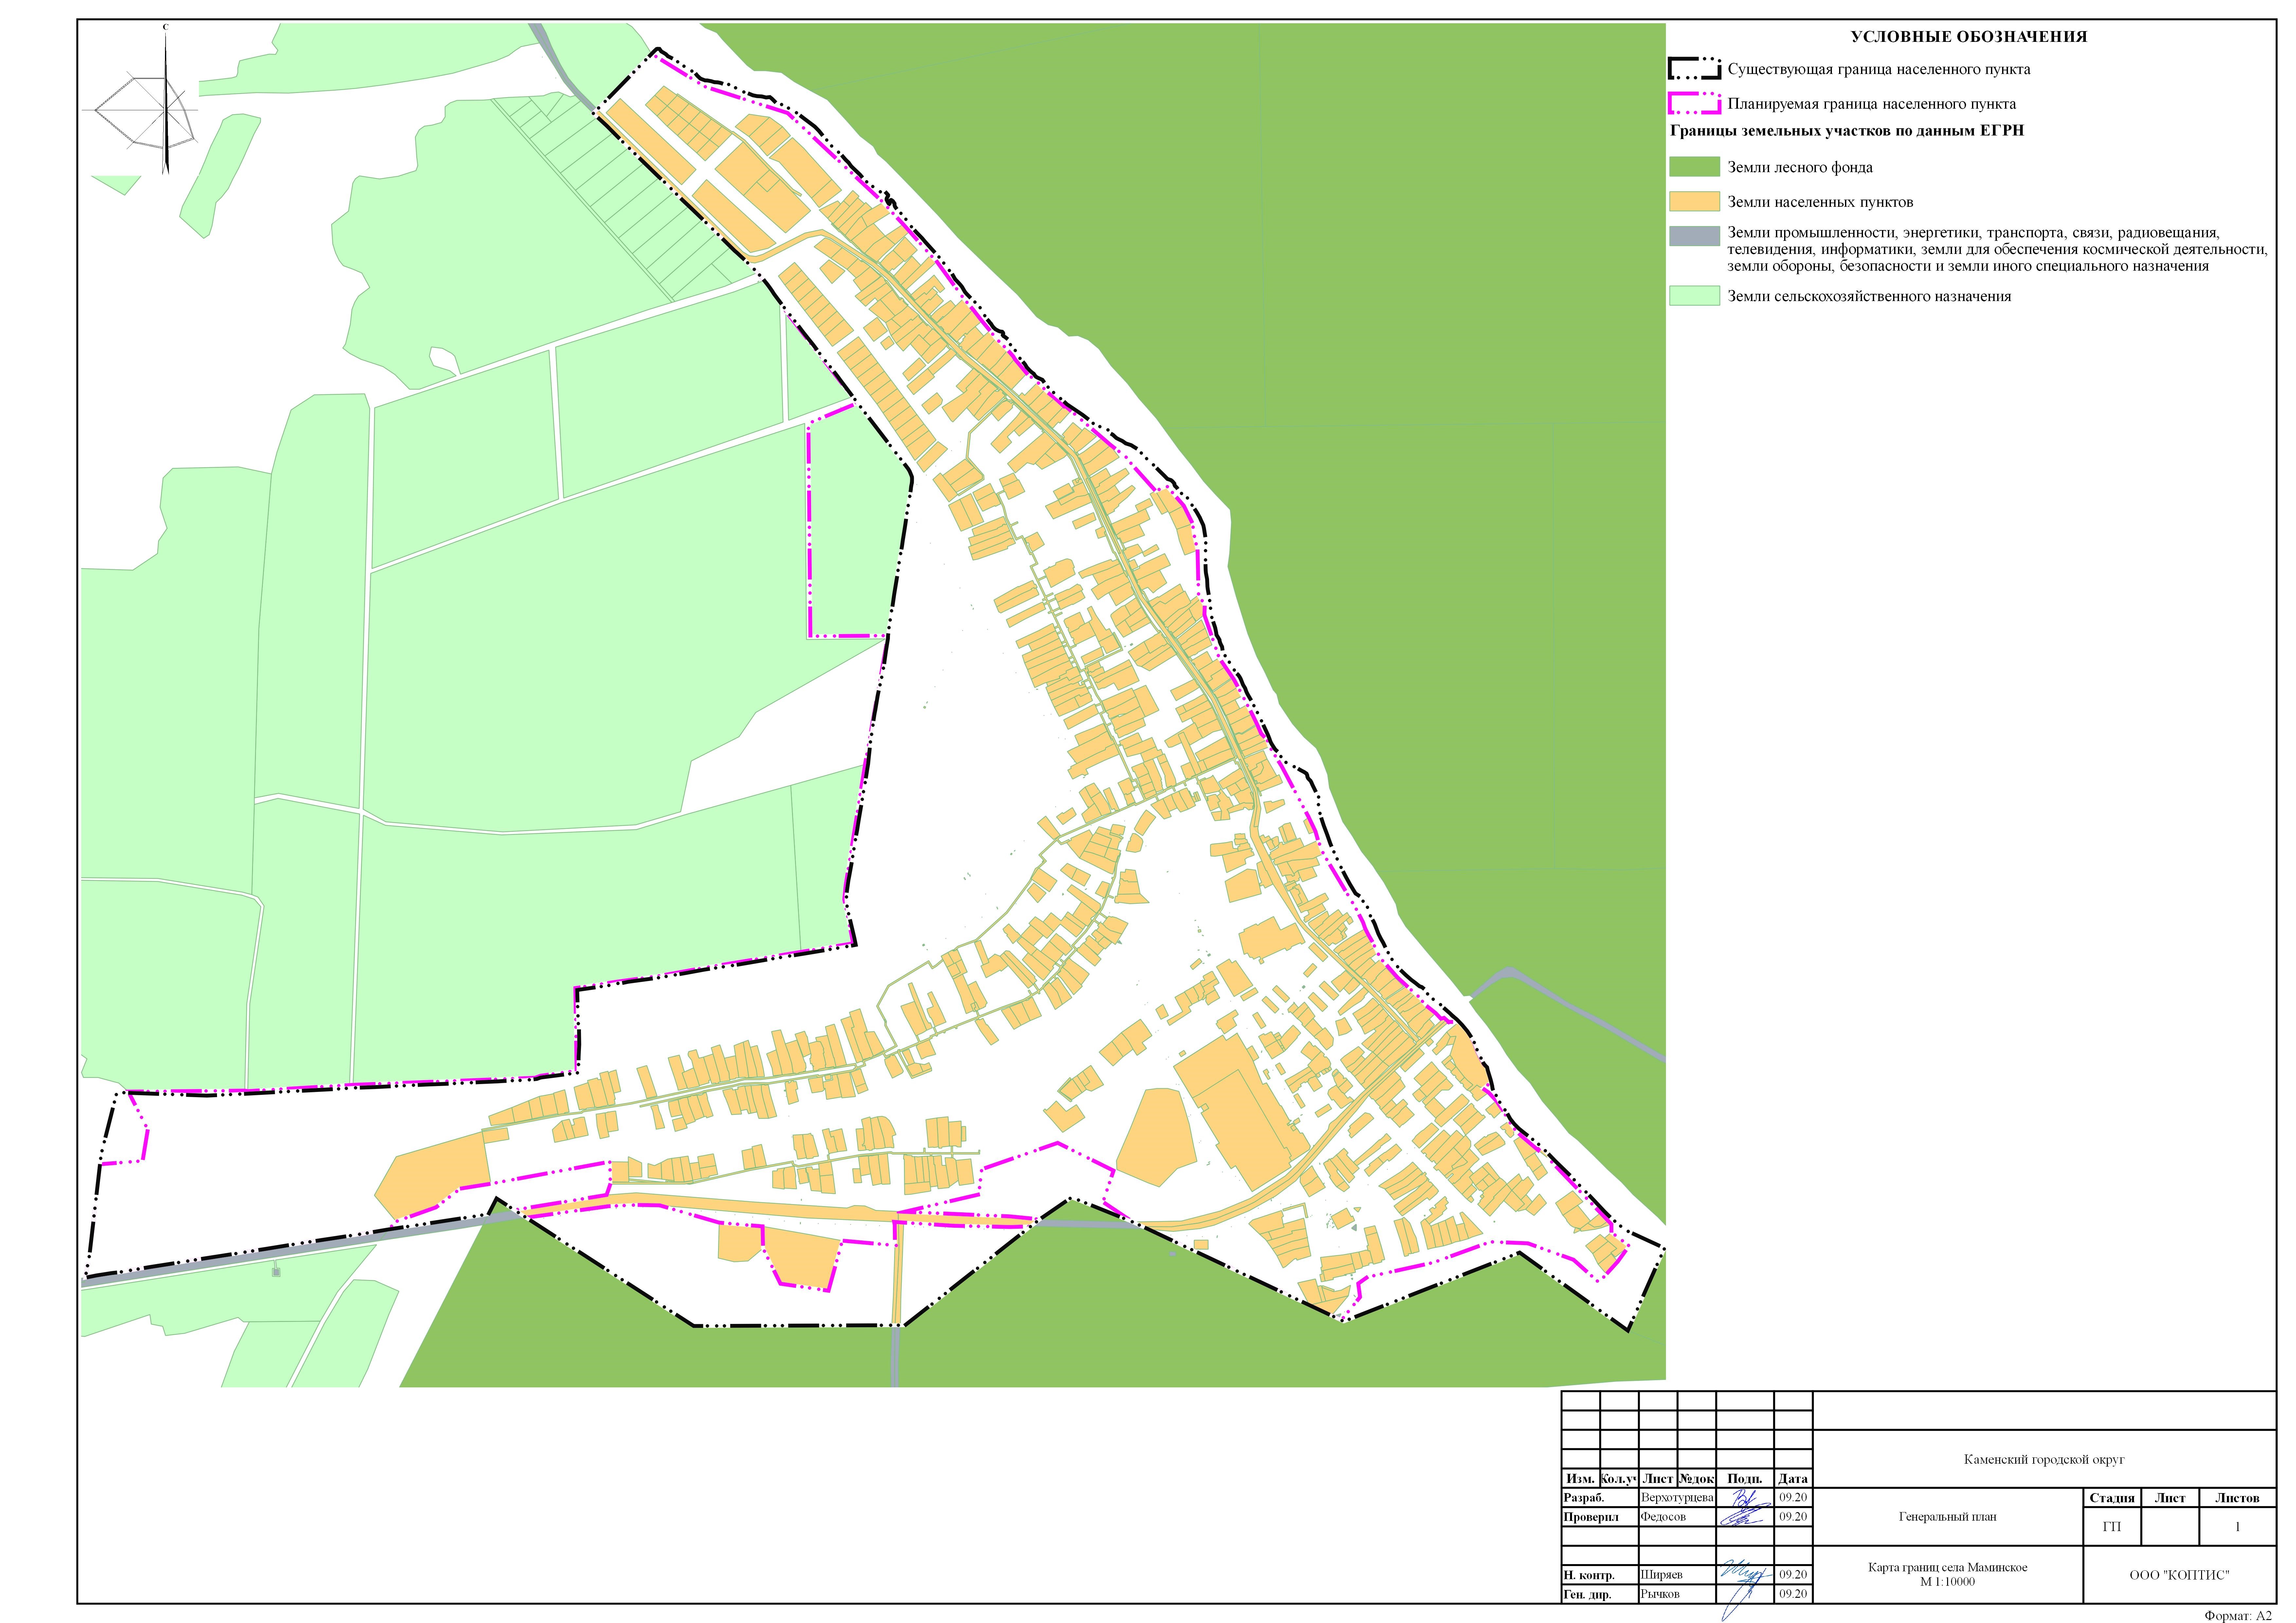Click the 'Ген. дир.' row label

pyautogui.click(x=1587, y=1595)
